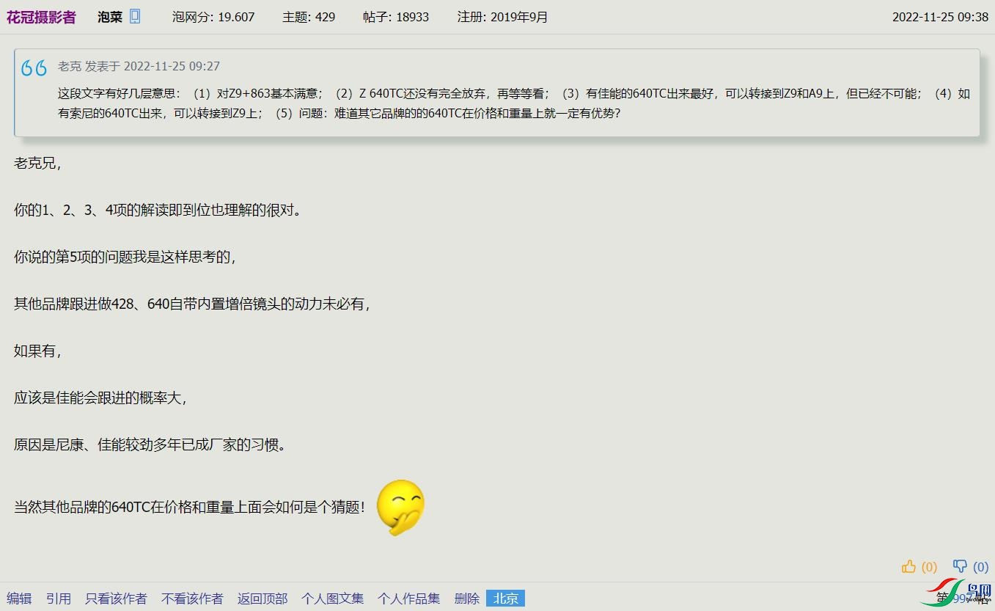Click the blue quotation mark icon
The width and height of the screenshot is (995, 611).
tap(34, 68)
